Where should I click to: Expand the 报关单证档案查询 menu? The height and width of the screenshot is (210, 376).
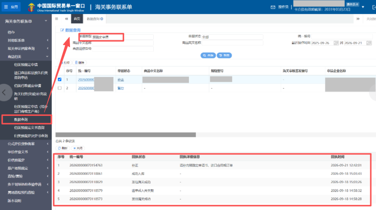coord(26,48)
